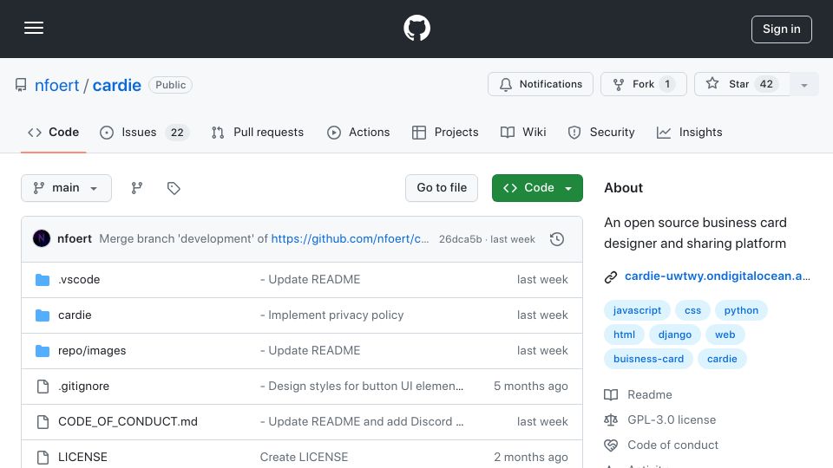Click the book icon next to Readme

[x=611, y=395]
